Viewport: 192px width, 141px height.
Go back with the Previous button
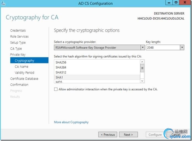(108, 135)
